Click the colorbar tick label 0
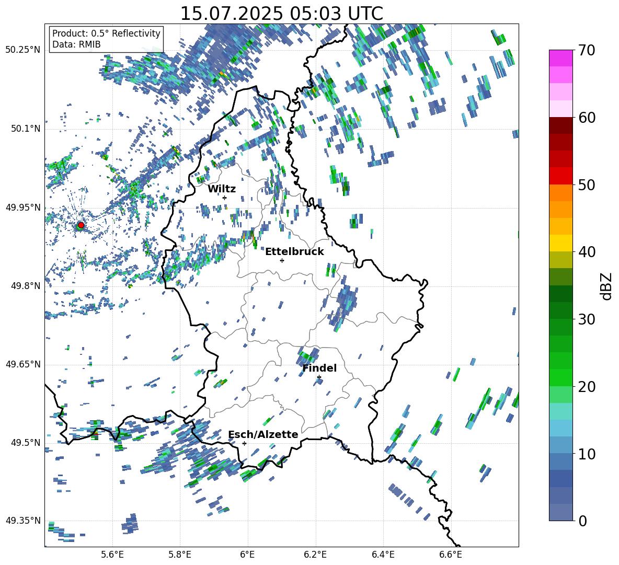 click(x=582, y=521)
